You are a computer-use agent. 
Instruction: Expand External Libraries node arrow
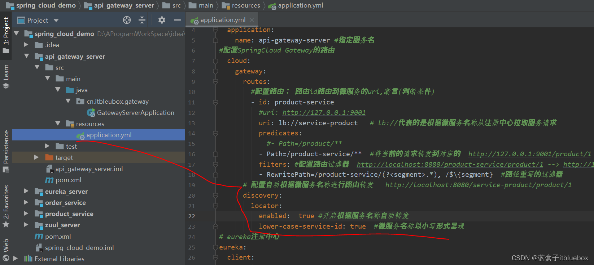[x=16, y=259]
